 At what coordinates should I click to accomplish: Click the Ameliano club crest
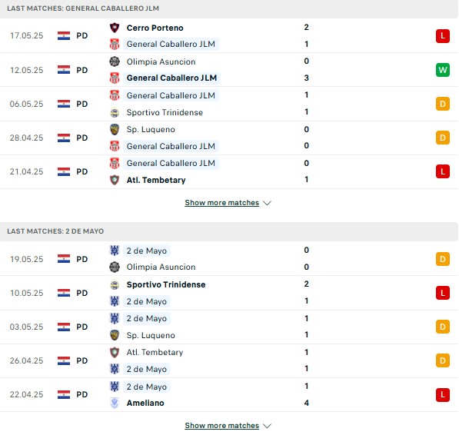coord(115,403)
